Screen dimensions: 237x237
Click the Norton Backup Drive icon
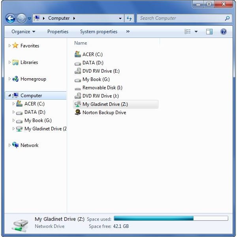click(x=78, y=112)
